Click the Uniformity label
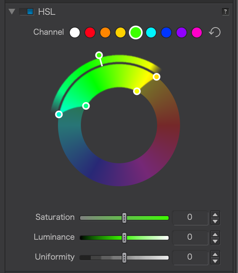This screenshot has width=238, height=273. (x=55, y=257)
